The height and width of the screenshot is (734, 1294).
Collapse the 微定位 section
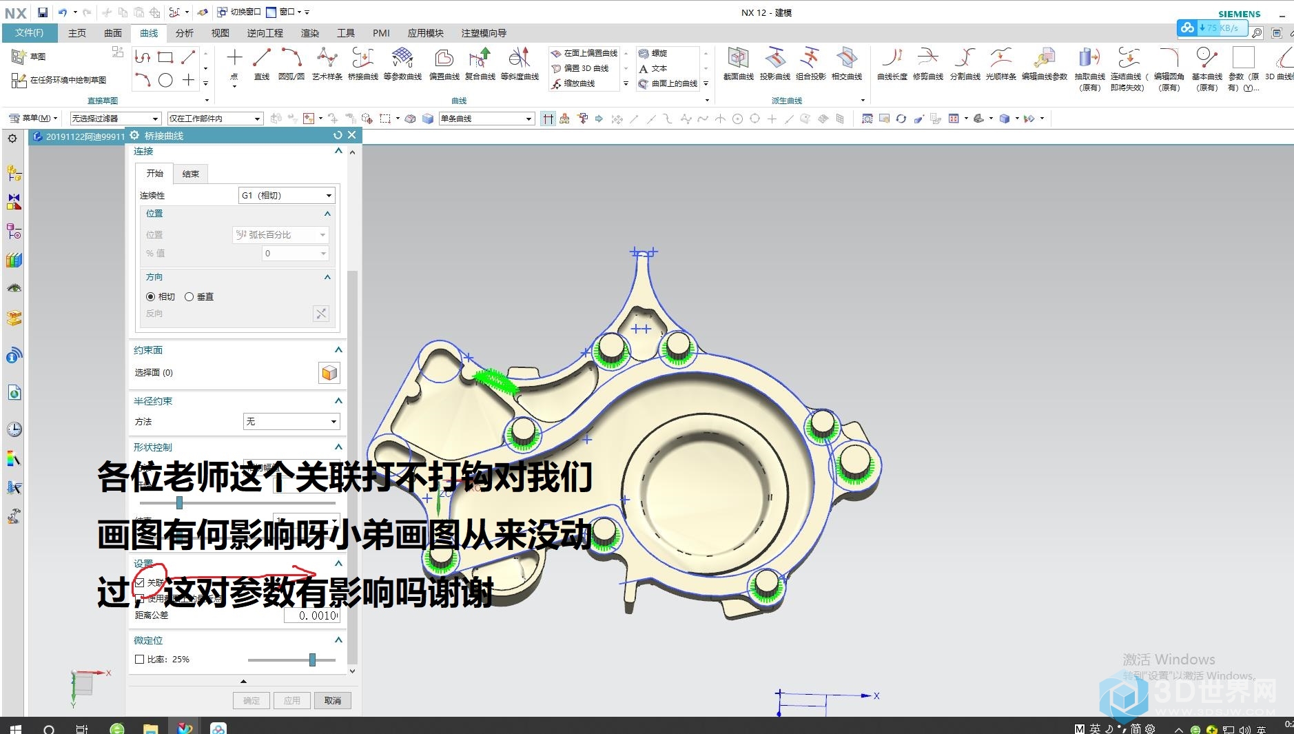click(x=338, y=640)
